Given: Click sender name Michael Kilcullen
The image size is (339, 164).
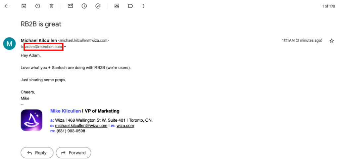Looking at the screenshot, I should click(39, 40).
